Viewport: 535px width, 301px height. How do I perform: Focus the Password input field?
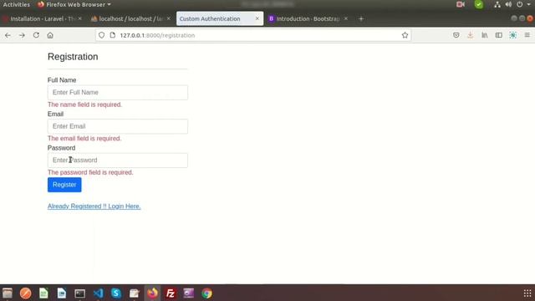118,160
